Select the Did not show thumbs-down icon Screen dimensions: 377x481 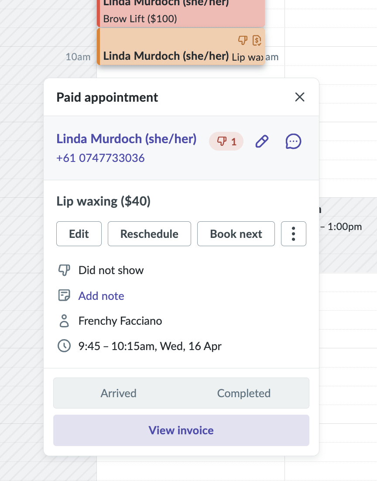pyautogui.click(x=64, y=270)
